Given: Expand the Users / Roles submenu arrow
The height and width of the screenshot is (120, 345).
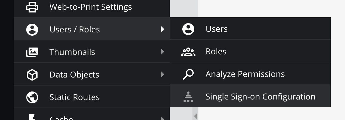Looking at the screenshot, I should (162, 29).
